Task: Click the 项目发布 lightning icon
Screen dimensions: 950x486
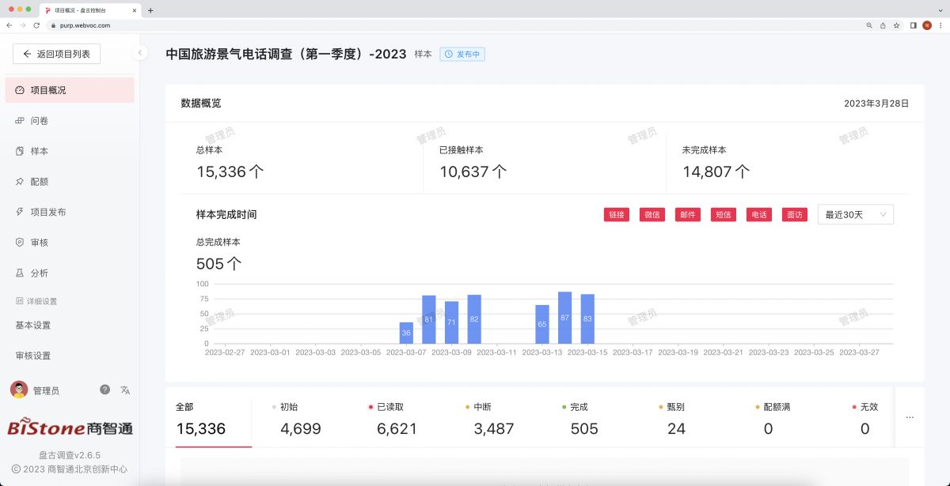Action: [20, 212]
